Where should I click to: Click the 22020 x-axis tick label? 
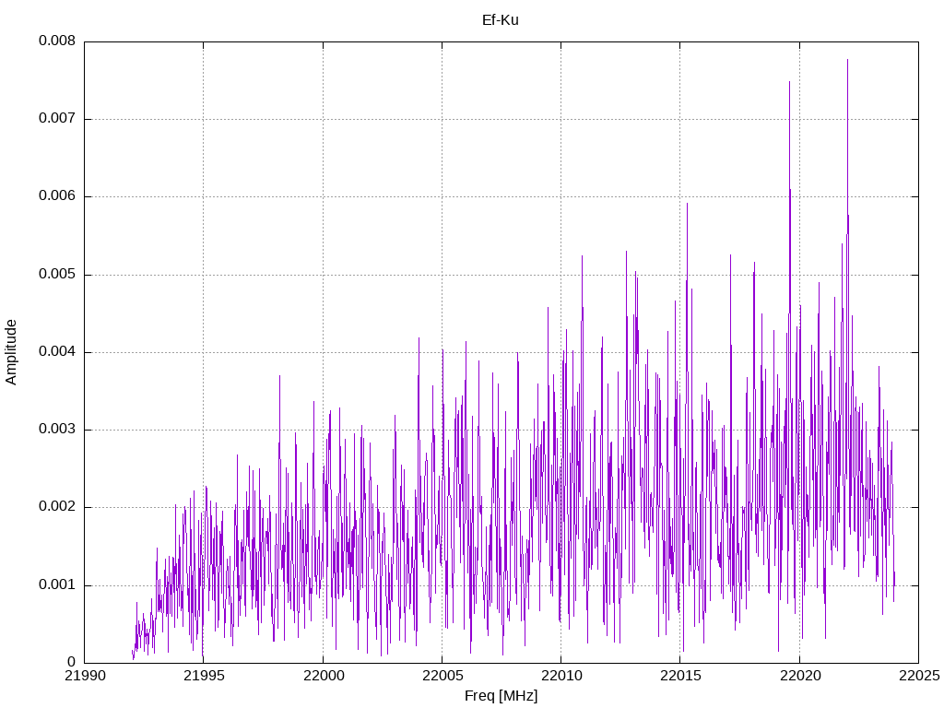coord(799,678)
